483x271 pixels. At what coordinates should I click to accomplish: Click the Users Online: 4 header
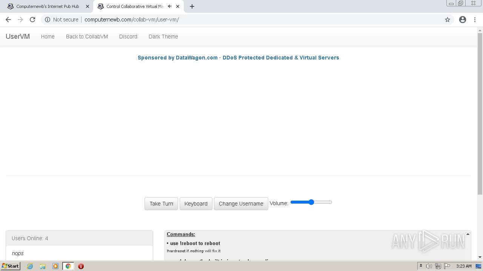79,238
